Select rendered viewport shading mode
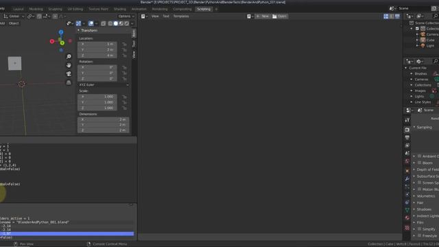Viewport: 439px width, 247px height. click(126, 23)
